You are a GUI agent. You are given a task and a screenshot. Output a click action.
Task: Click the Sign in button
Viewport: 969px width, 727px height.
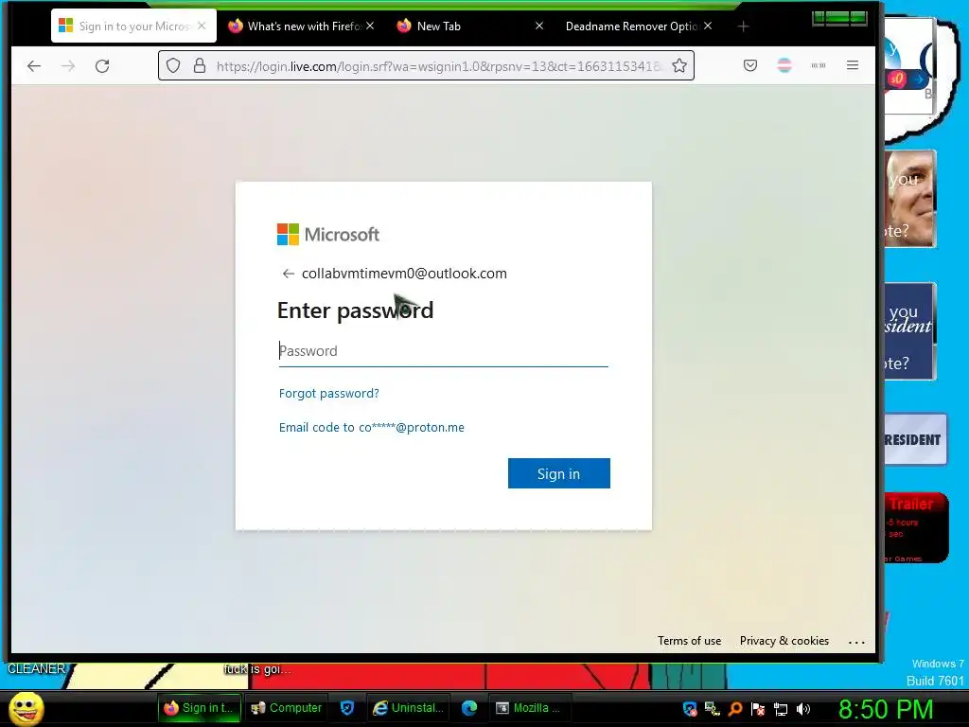[x=558, y=473]
